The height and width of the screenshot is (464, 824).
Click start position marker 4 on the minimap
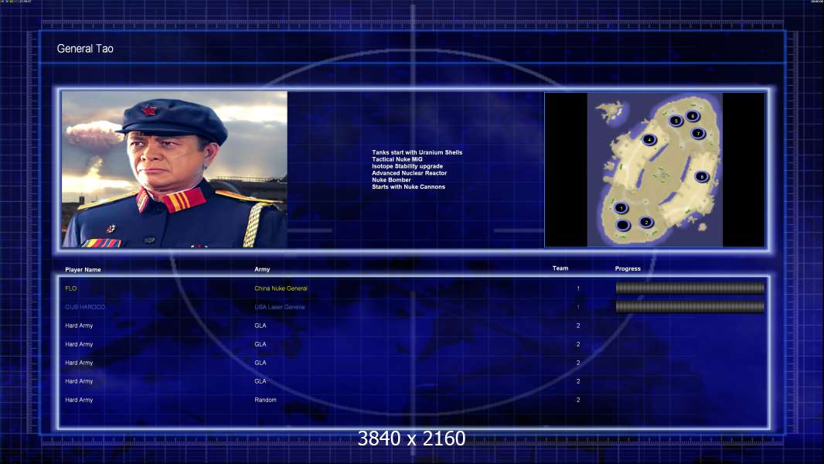tap(649, 140)
